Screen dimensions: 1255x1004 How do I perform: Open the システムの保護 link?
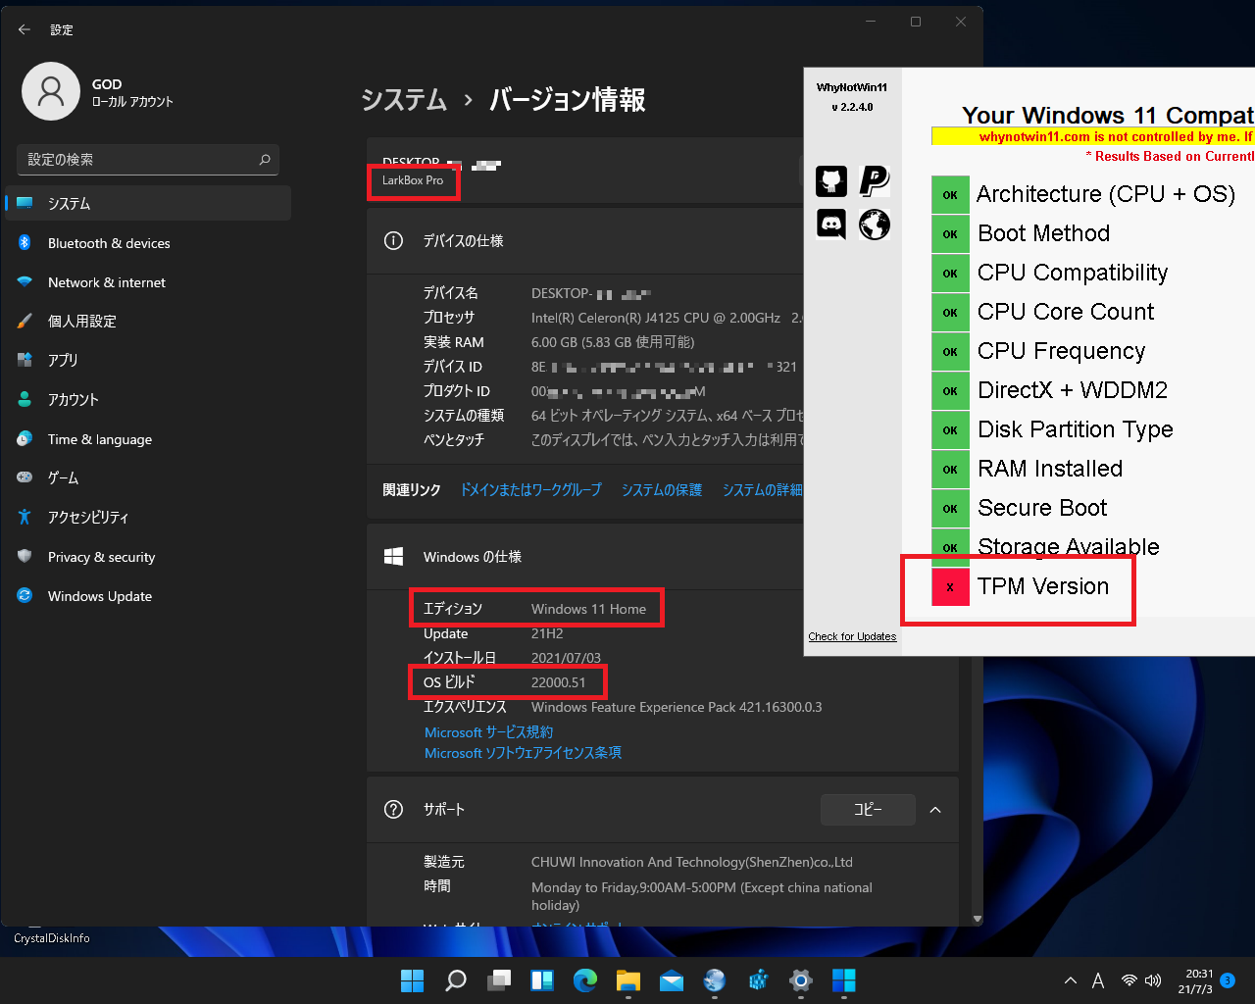pos(662,489)
